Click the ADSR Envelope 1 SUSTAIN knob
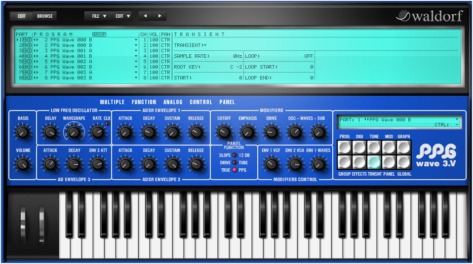The width and height of the screenshot is (473, 264). pos(172,132)
